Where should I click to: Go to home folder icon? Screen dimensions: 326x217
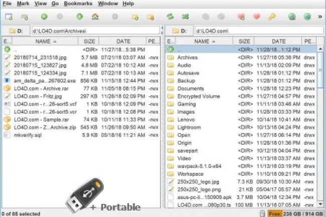(x=95, y=17)
